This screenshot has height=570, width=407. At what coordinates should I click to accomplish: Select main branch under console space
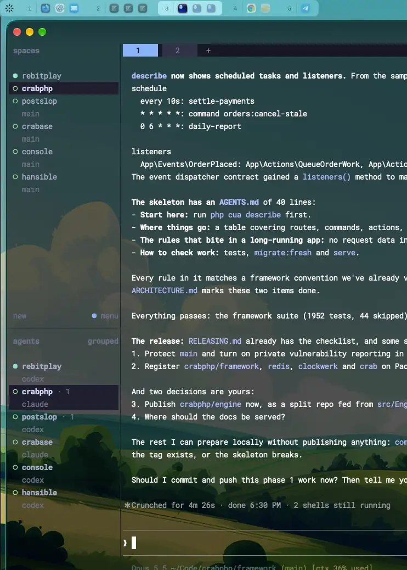(31, 164)
